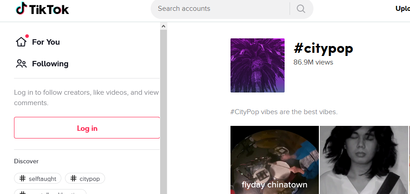Screen dimensions: 410x194
Task: Select the selftaught Discover tag label
Action: 42,179
